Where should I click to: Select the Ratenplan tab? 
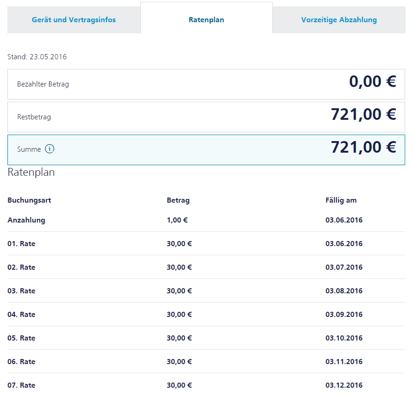coord(206,20)
